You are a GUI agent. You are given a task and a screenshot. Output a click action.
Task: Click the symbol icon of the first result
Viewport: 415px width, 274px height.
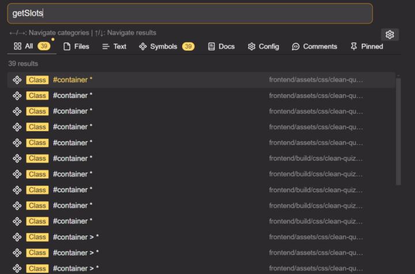[x=17, y=80]
